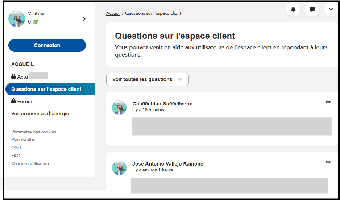The width and height of the screenshot is (340, 200).
Task: Open the "Paramètre des cookies" link
Action: [34, 132]
